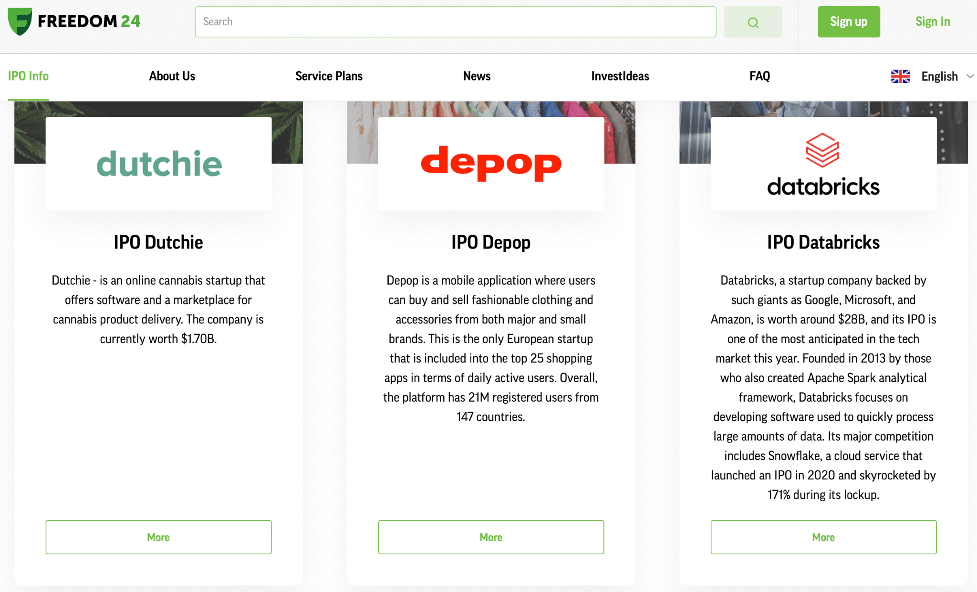
Task: Click More under IPO Databricks
Action: point(823,537)
